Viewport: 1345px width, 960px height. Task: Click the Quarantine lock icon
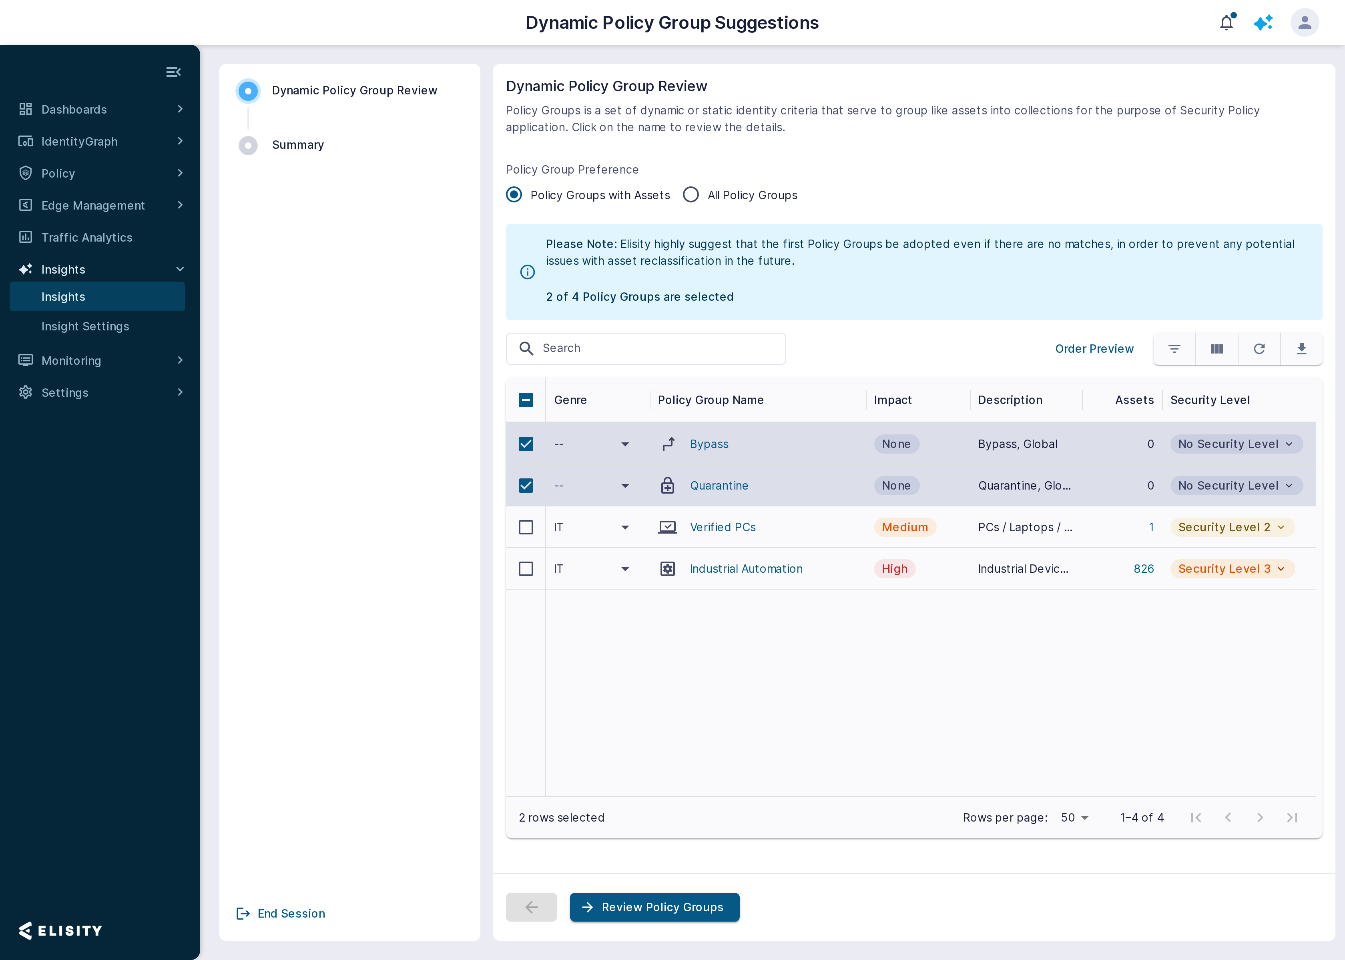(668, 485)
